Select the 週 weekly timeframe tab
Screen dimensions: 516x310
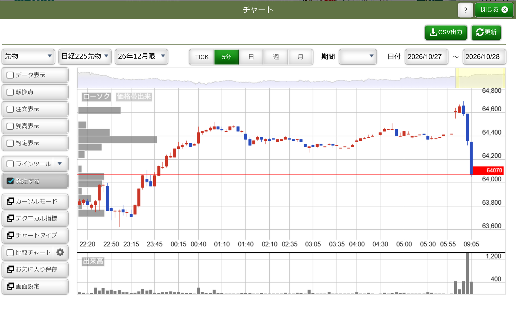(276, 57)
